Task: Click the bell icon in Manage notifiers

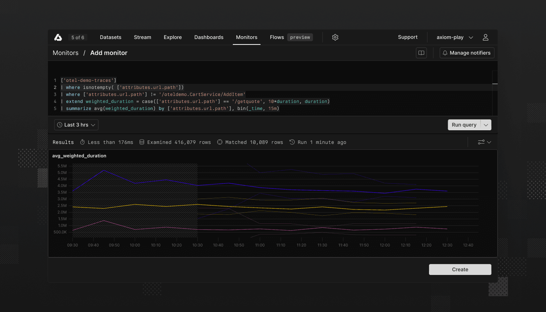Action: (x=445, y=53)
